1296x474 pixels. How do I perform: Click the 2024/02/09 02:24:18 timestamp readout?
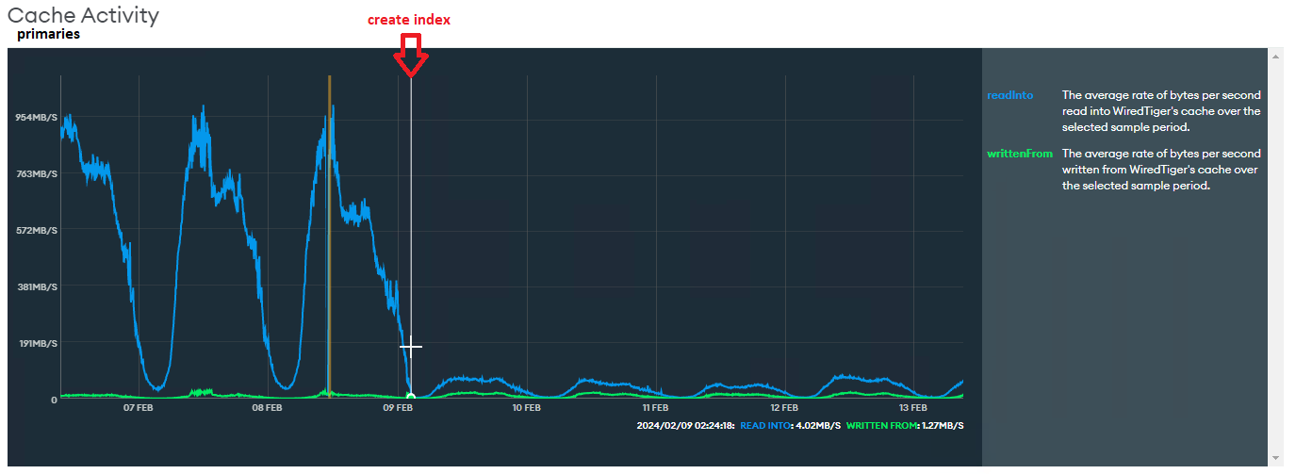[x=685, y=426]
